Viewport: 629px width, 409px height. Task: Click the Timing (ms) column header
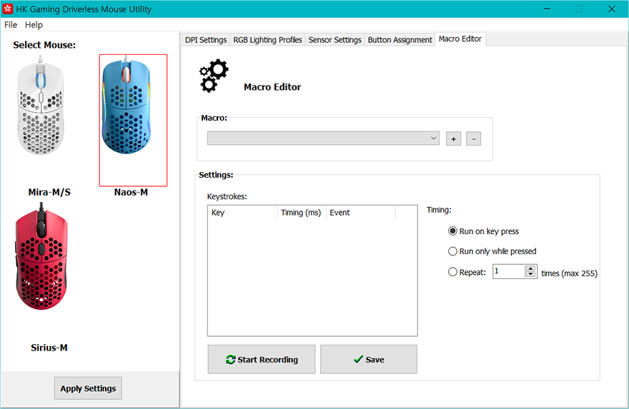tap(301, 213)
